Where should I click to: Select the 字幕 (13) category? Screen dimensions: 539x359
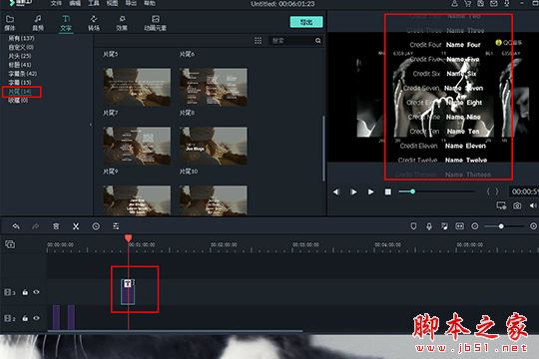click(x=20, y=83)
